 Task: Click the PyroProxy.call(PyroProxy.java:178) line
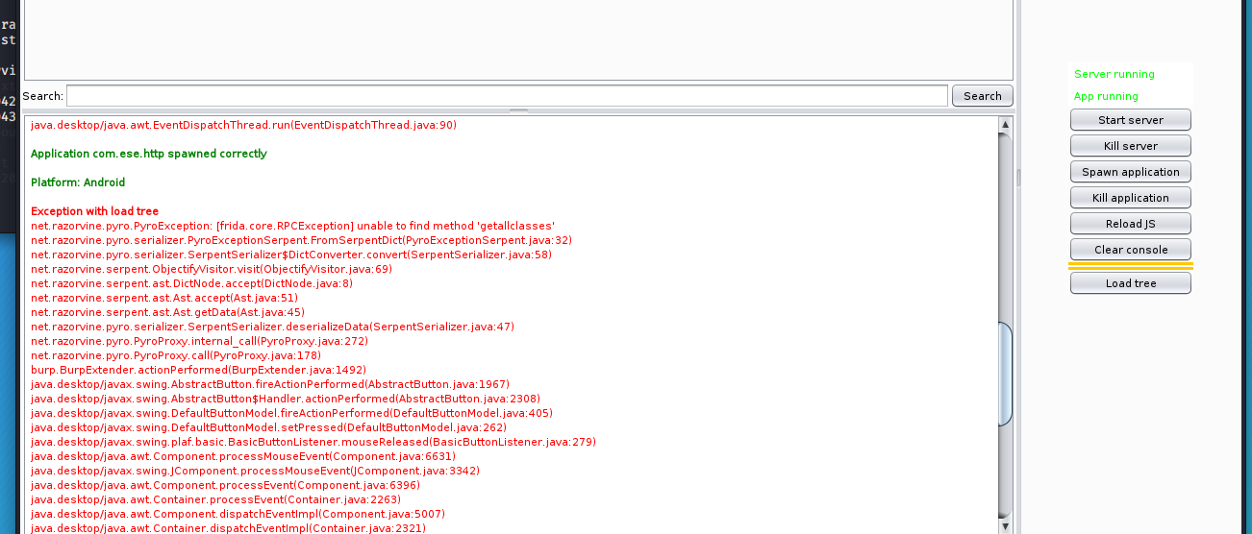176,355
